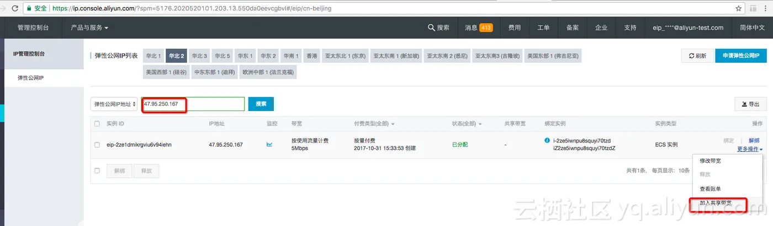Open the search magnifier in the console header

point(431,27)
